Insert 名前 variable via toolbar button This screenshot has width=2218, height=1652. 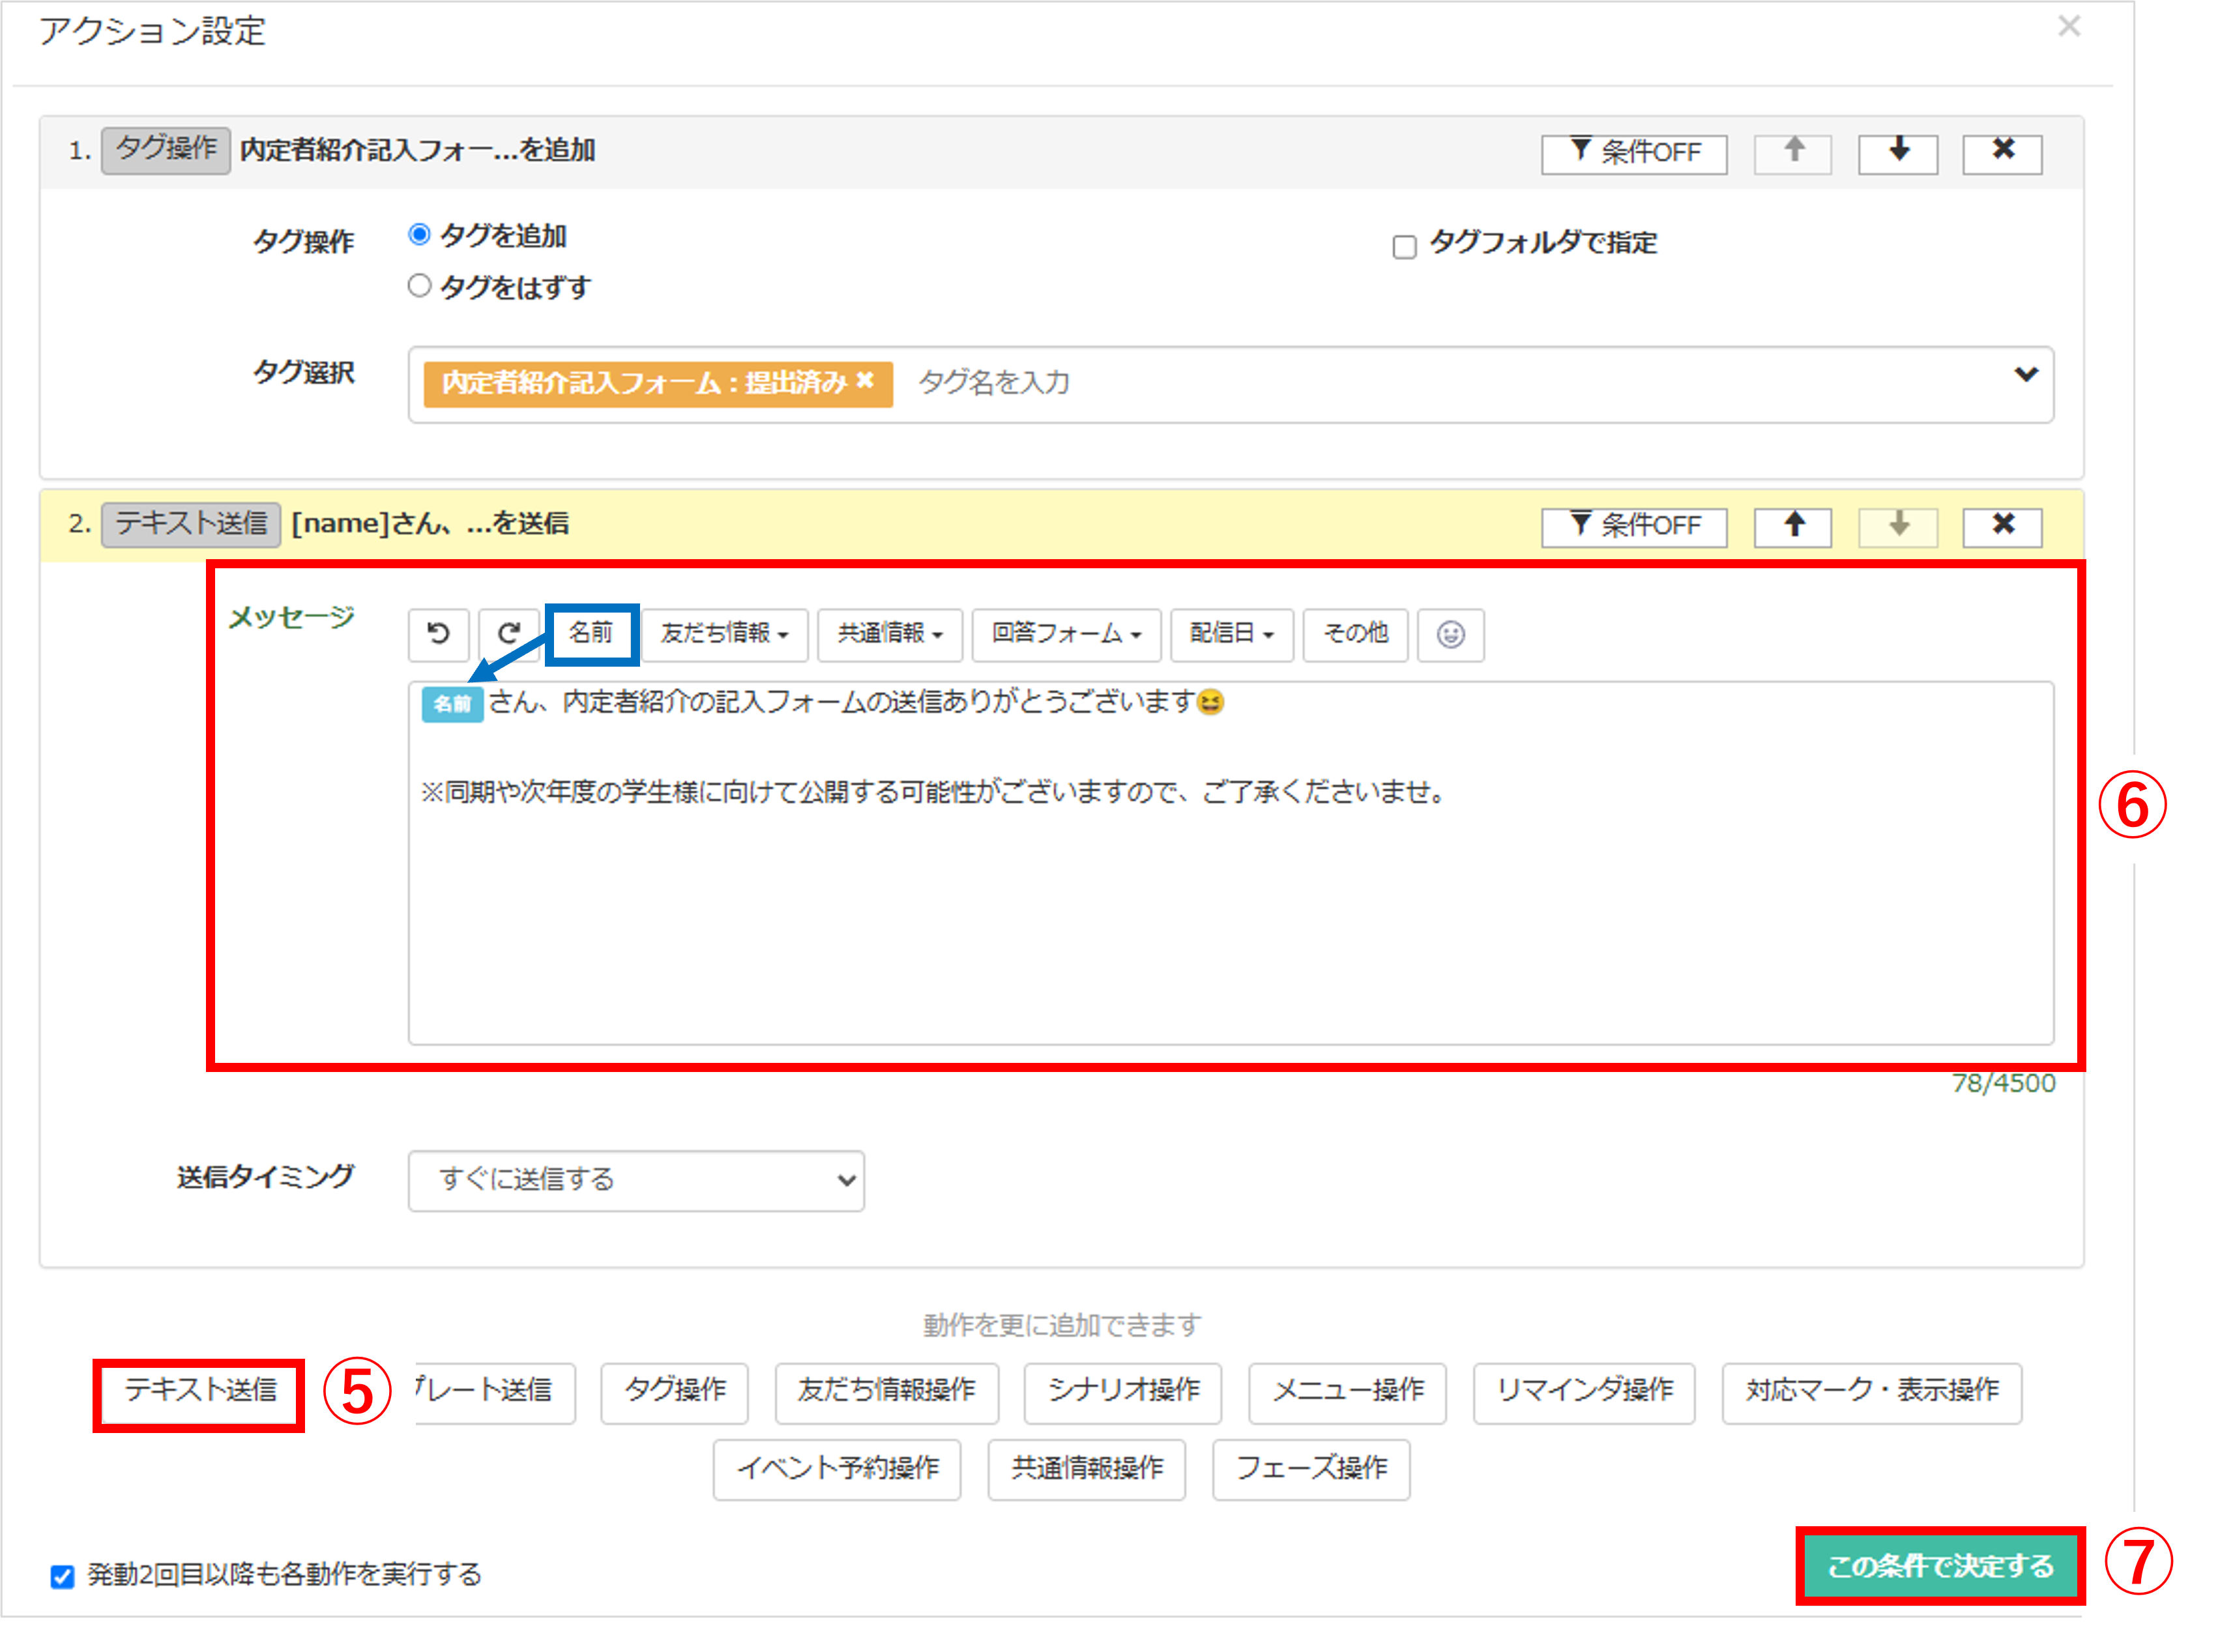[x=591, y=634]
